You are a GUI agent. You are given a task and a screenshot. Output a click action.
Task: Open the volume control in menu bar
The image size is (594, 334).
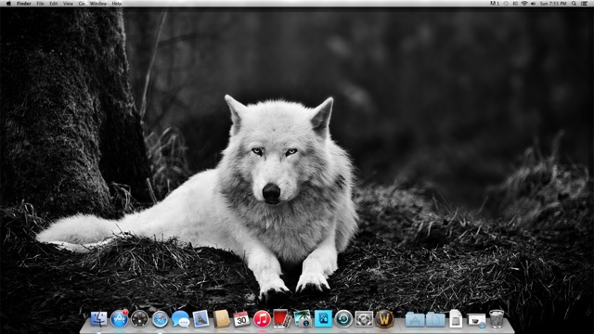point(534,4)
